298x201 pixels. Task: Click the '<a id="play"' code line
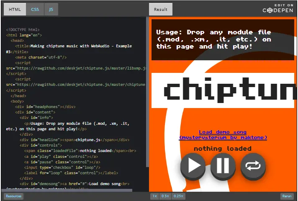pyautogui.click(x=61, y=157)
